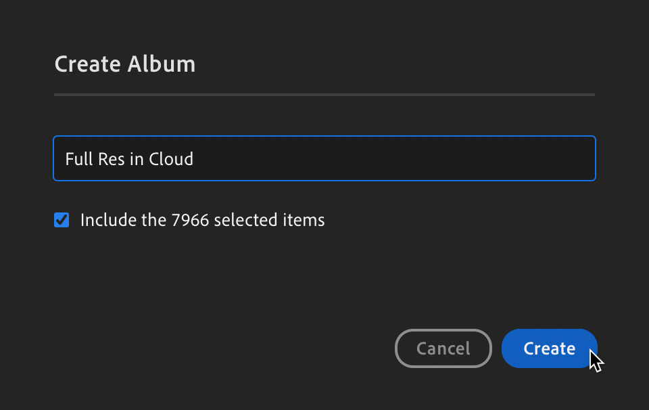The image size is (649, 410).
Task: Toggle the blue checkmark box
Action: pos(62,220)
